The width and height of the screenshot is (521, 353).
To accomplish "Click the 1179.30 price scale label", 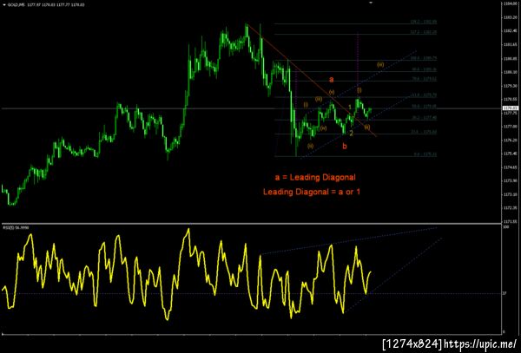I will tap(511, 86).
